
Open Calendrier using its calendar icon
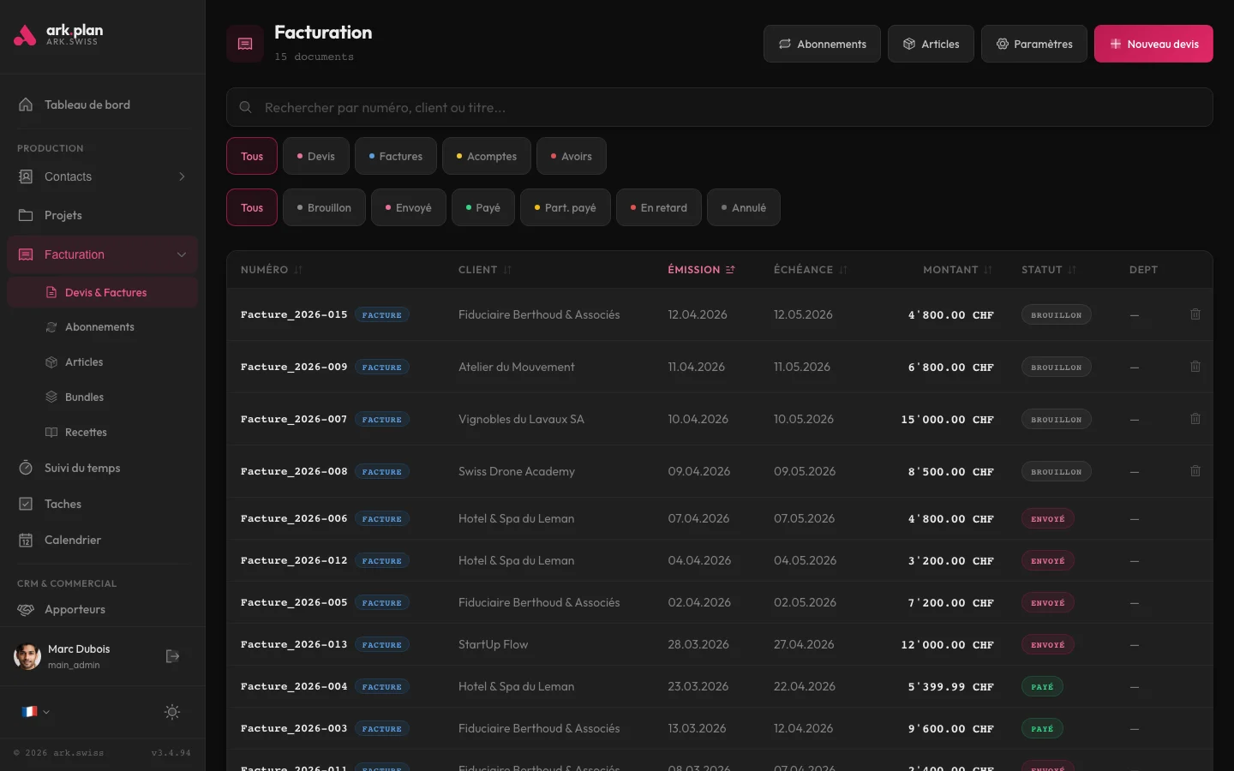27,540
